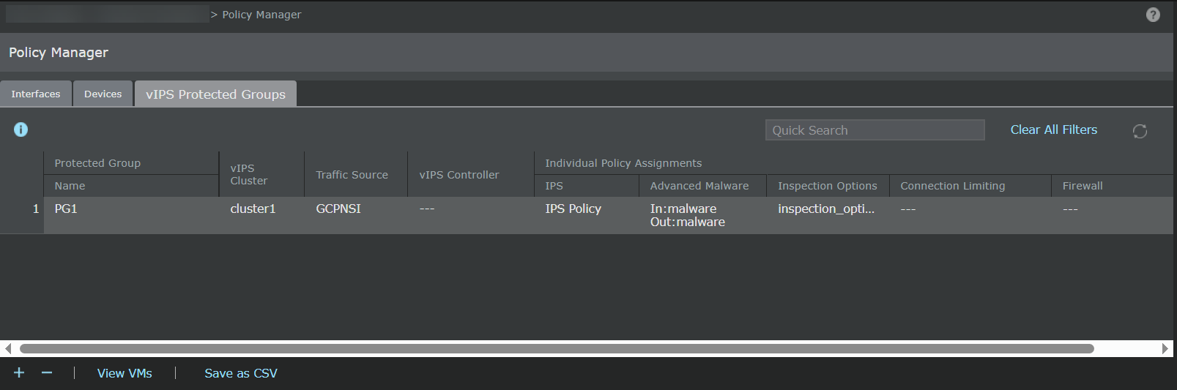Image resolution: width=1177 pixels, height=390 pixels.
Task: Select the vIPS Protected Groups tab
Action: [x=215, y=94]
